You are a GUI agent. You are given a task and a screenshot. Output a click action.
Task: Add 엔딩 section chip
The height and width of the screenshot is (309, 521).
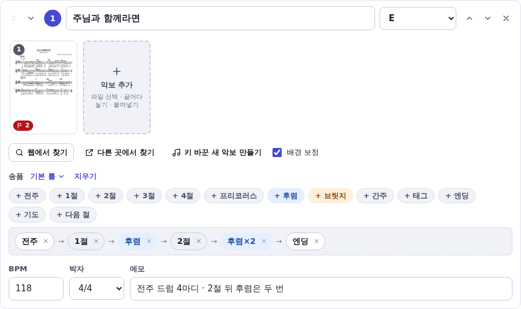[x=457, y=195]
